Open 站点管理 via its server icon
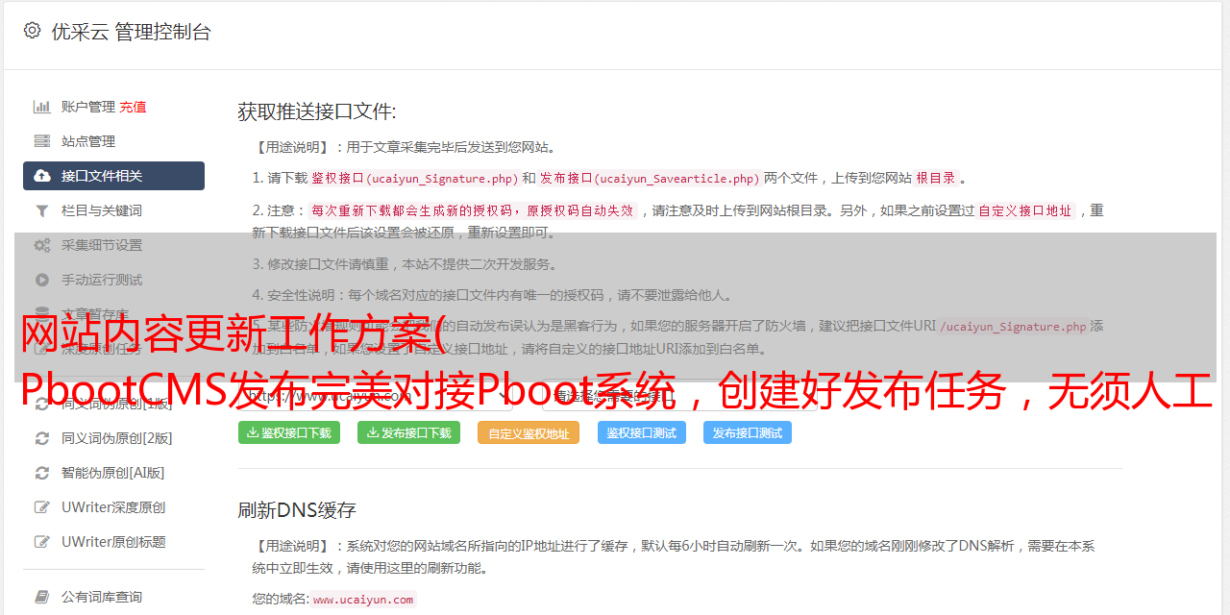The height and width of the screenshot is (615, 1230). [42, 141]
